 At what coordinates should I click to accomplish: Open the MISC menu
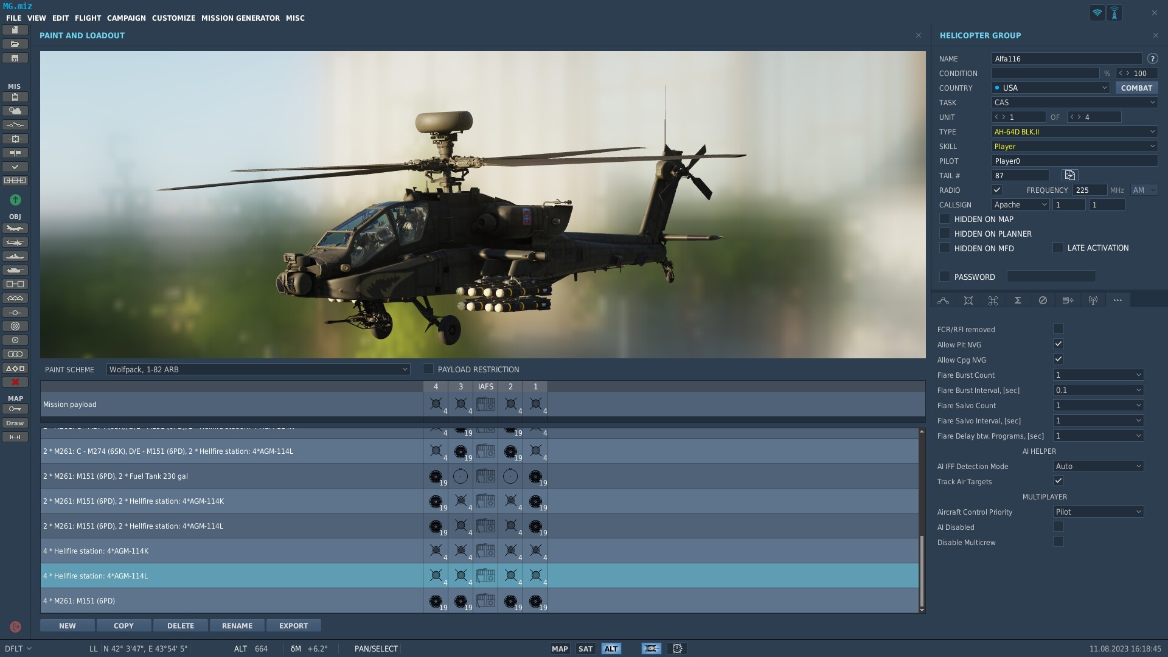tap(295, 18)
